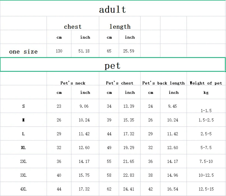Click the XL size row label
The width and height of the screenshot is (226, 196).
tap(23, 148)
